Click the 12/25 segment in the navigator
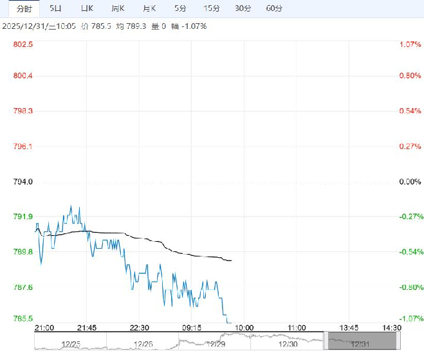 (x=69, y=343)
